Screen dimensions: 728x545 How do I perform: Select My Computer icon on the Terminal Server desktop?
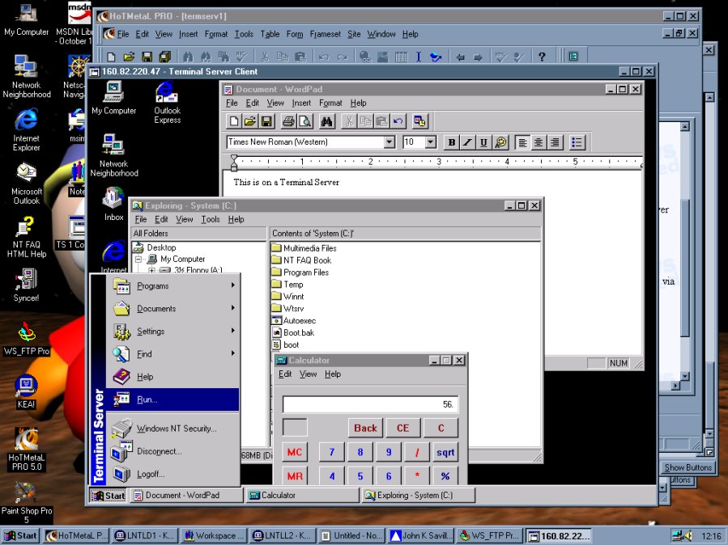pyautogui.click(x=113, y=98)
